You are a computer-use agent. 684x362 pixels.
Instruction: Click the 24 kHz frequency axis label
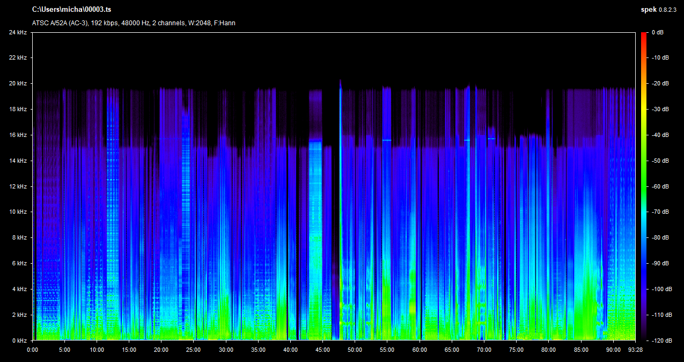18,33
